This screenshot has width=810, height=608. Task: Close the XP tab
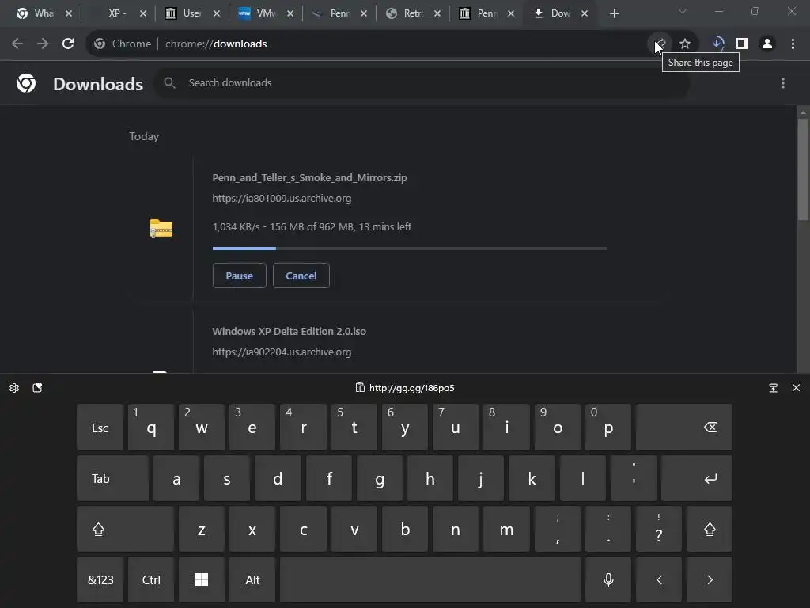143,14
